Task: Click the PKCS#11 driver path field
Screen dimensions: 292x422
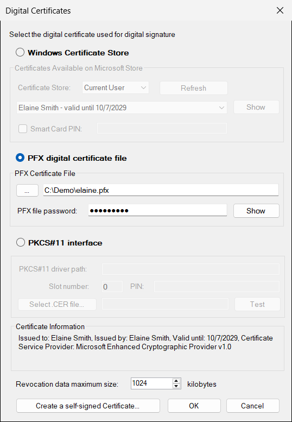Action: 191,269
